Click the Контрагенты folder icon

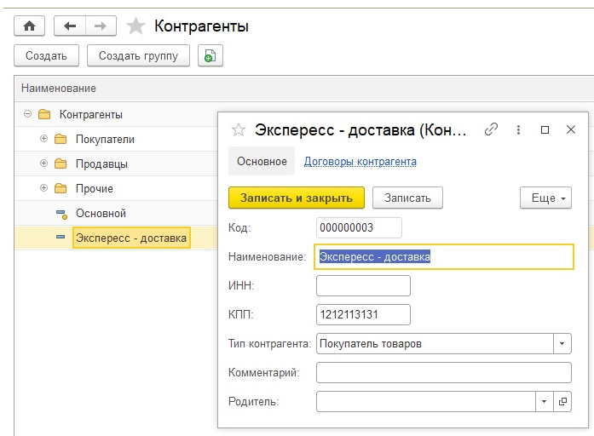pos(44,114)
